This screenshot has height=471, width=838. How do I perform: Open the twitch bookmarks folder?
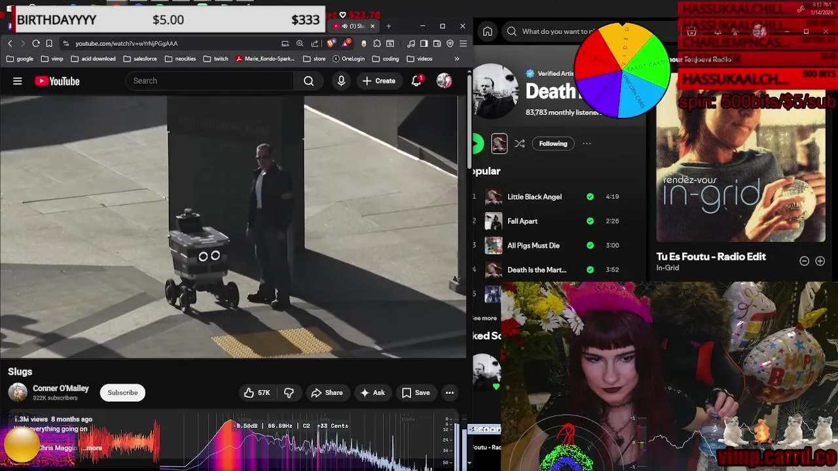(x=215, y=58)
